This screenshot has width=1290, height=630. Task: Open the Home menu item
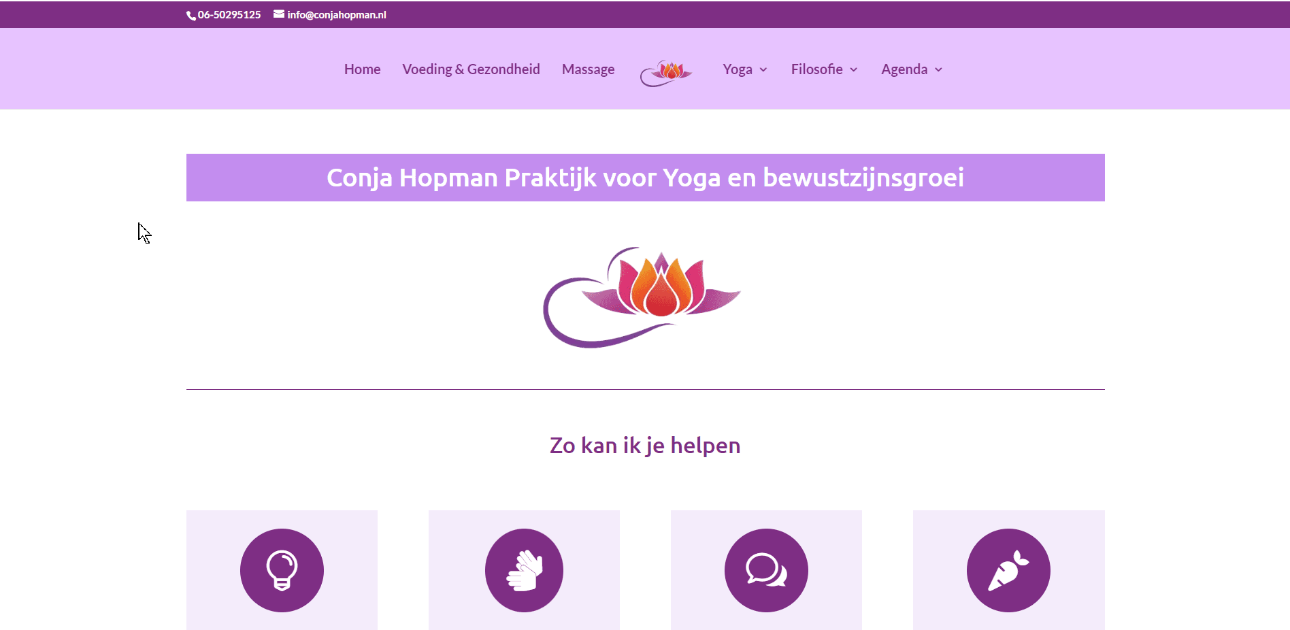tap(362, 69)
